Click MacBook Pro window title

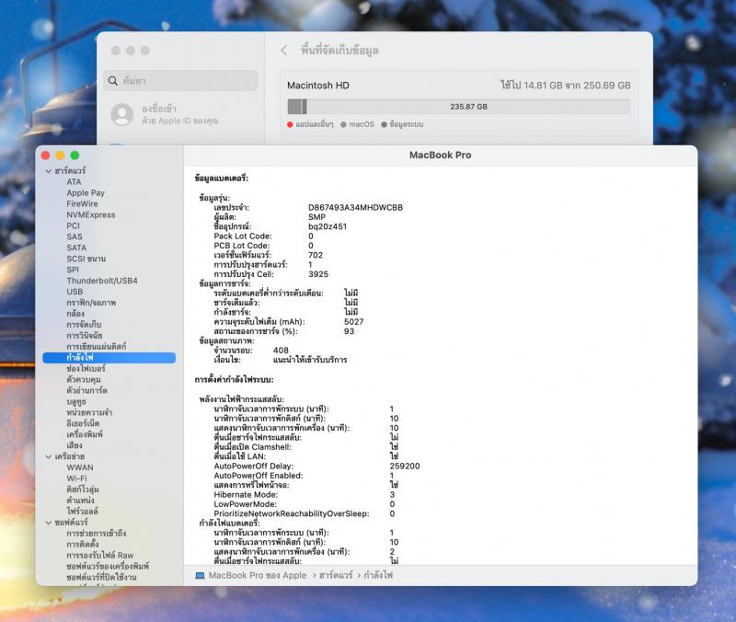441,155
